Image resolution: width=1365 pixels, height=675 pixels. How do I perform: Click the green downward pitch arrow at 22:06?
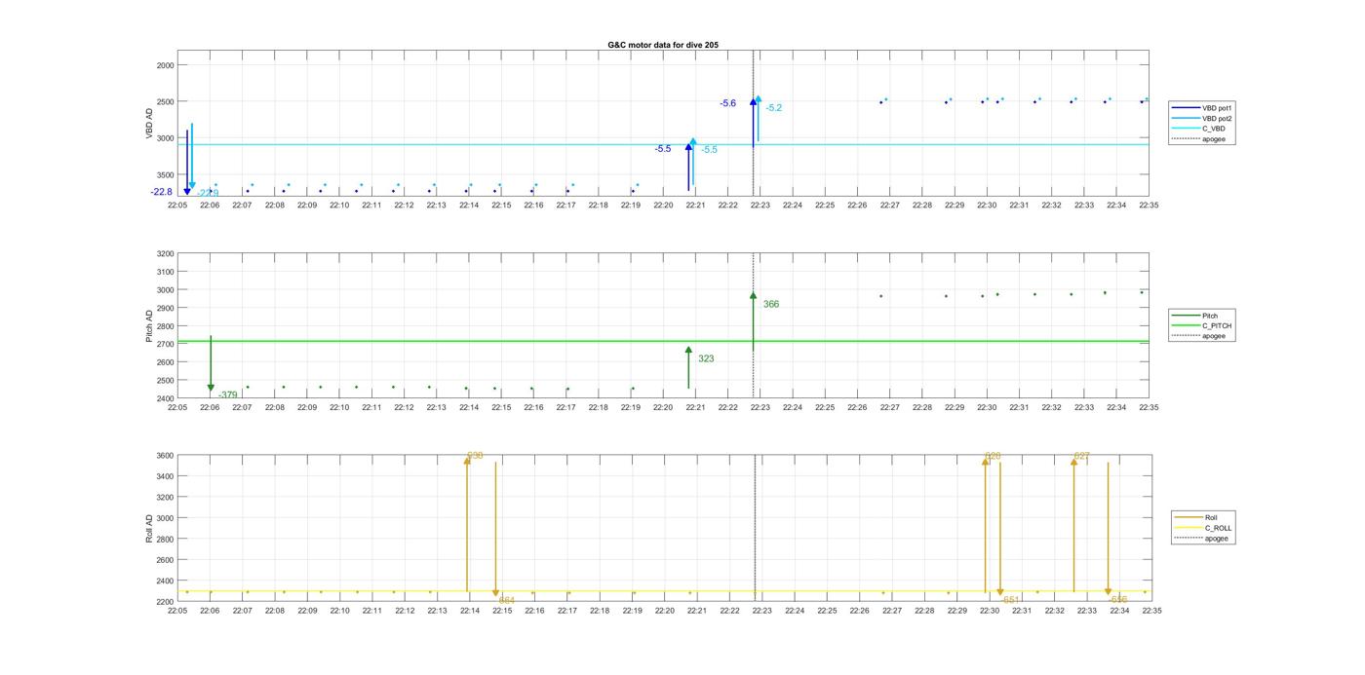(x=211, y=363)
